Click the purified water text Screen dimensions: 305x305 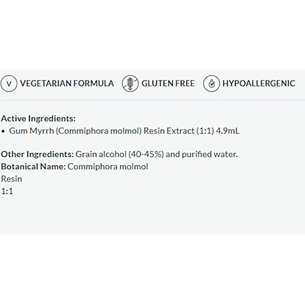[x=210, y=154]
